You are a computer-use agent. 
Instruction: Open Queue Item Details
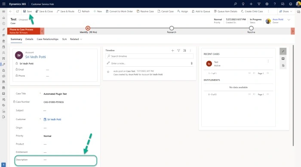coord(226,11)
